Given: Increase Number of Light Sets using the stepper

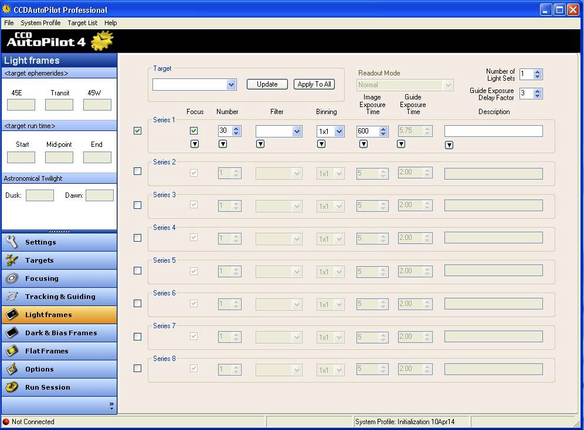Looking at the screenshot, I should coord(537,72).
